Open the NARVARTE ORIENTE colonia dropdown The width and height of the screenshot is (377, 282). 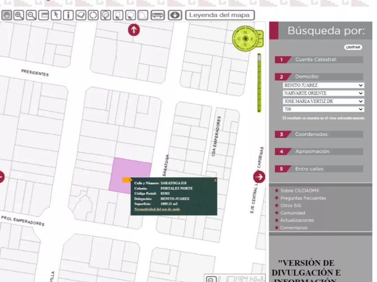pyautogui.click(x=324, y=93)
